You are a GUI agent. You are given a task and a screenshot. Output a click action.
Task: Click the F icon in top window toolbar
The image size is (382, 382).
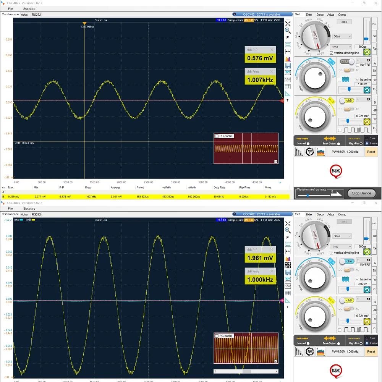[x=288, y=37]
